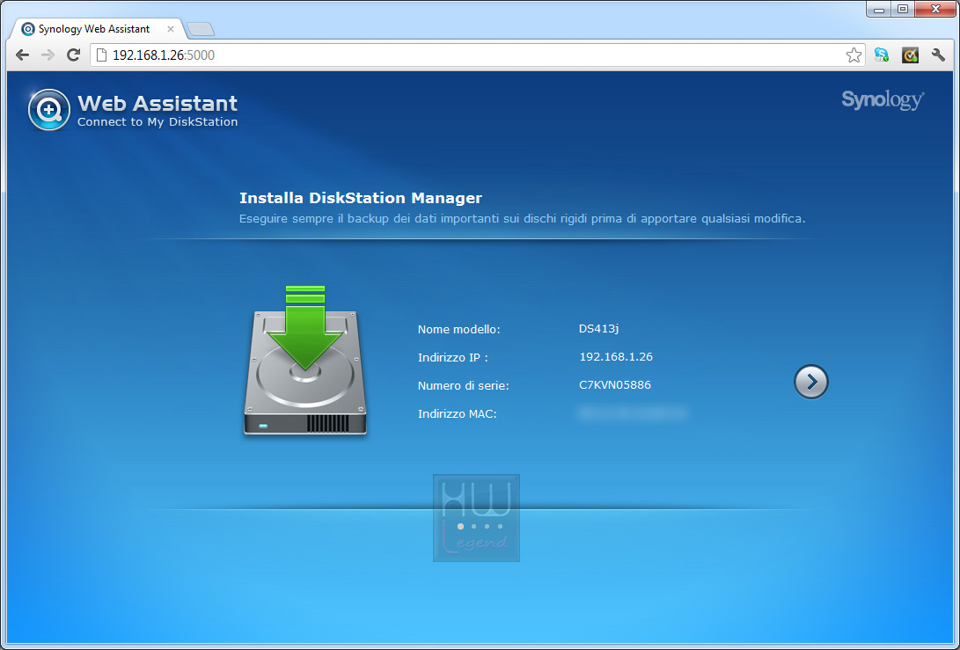Click the Web Assistant magnifier logo

point(49,110)
